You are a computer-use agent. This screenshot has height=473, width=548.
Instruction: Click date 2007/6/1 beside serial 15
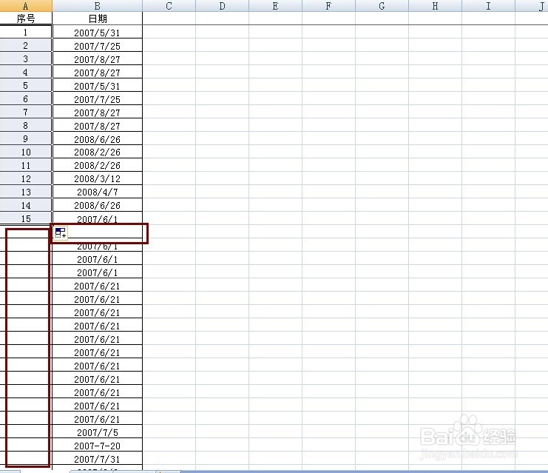coord(98,218)
